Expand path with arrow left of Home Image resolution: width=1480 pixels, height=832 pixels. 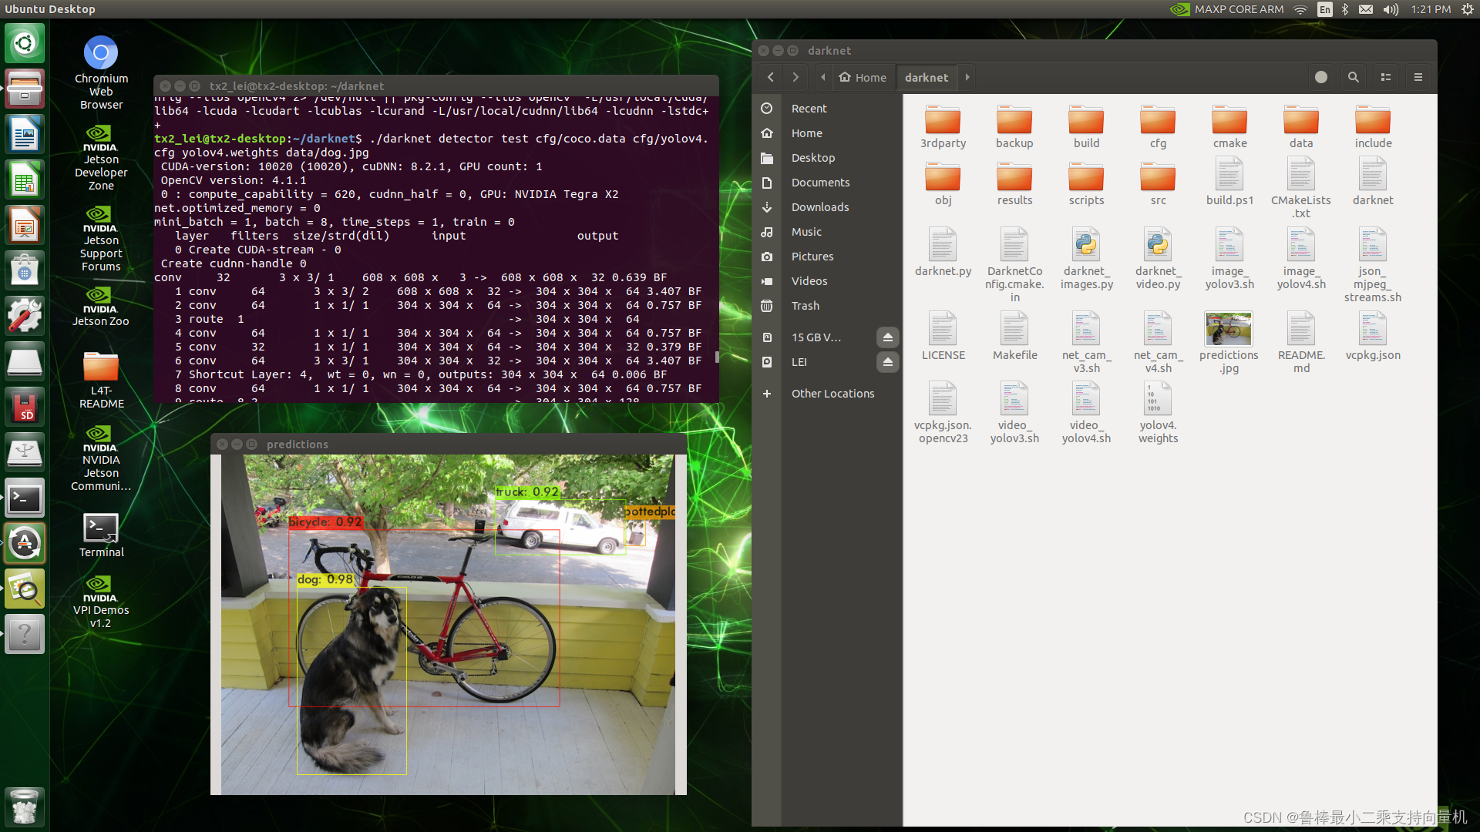pos(823,77)
